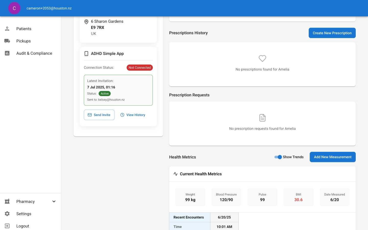Click Create New Prescription button
Viewport: 368px width, 230px height.
[332, 33]
